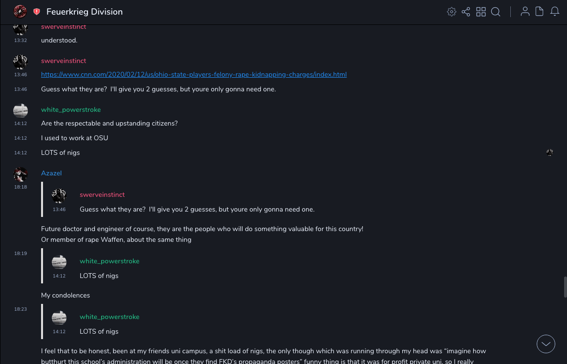567x364 pixels.
Task: Open the notifications bell icon
Action: [555, 12]
